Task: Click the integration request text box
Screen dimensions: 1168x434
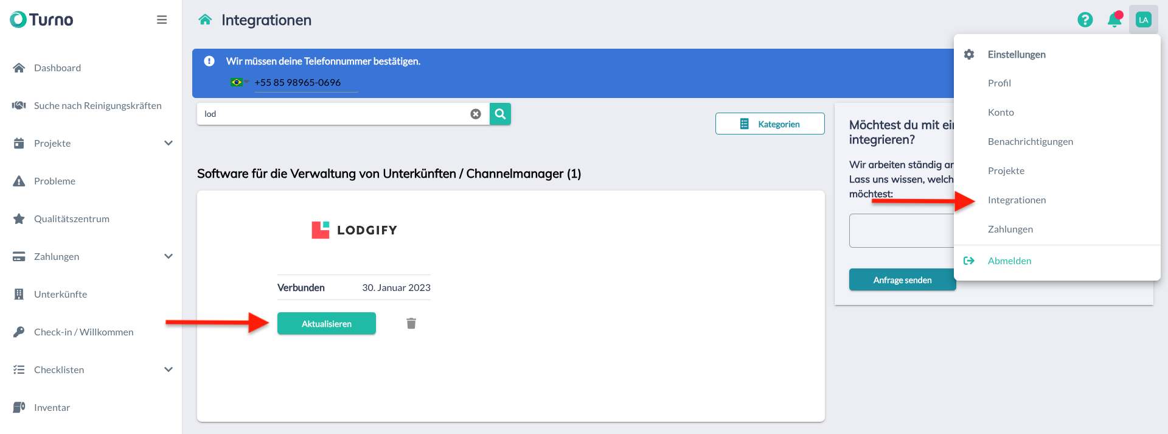Action: (x=902, y=231)
